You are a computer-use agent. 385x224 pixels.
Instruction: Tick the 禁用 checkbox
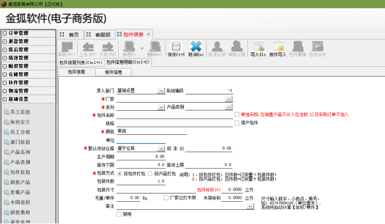[x=119, y=214]
